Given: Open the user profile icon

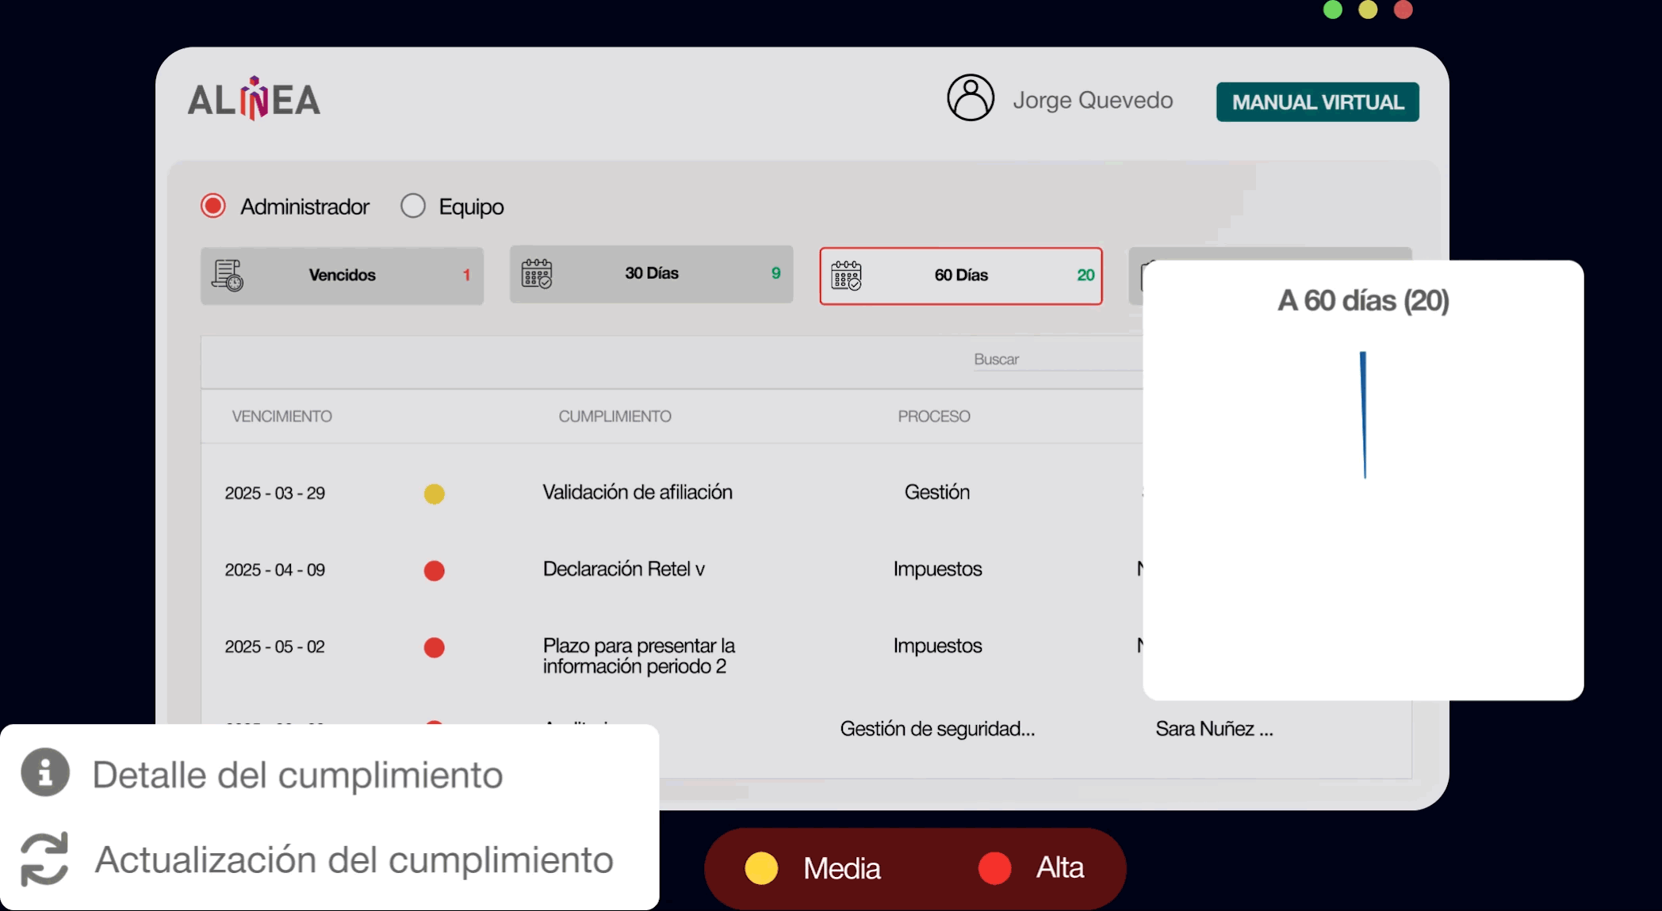Looking at the screenshot, I should (x=971, y=97).
